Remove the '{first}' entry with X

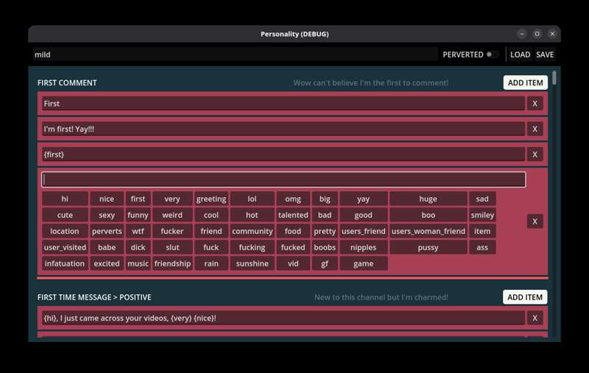tap(535, 154)
